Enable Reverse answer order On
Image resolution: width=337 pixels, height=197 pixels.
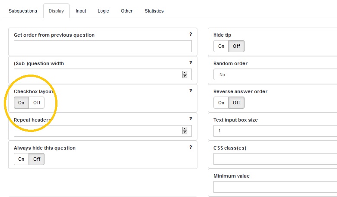pos(221,103)
